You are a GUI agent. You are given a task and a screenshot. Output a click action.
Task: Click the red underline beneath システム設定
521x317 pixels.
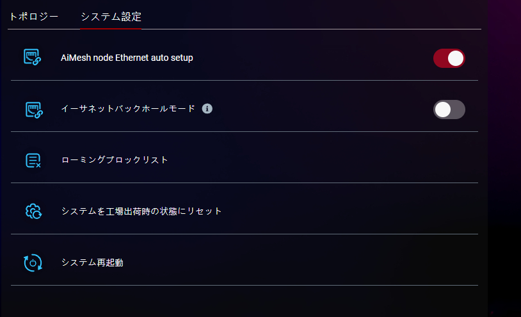pos(111,28)
